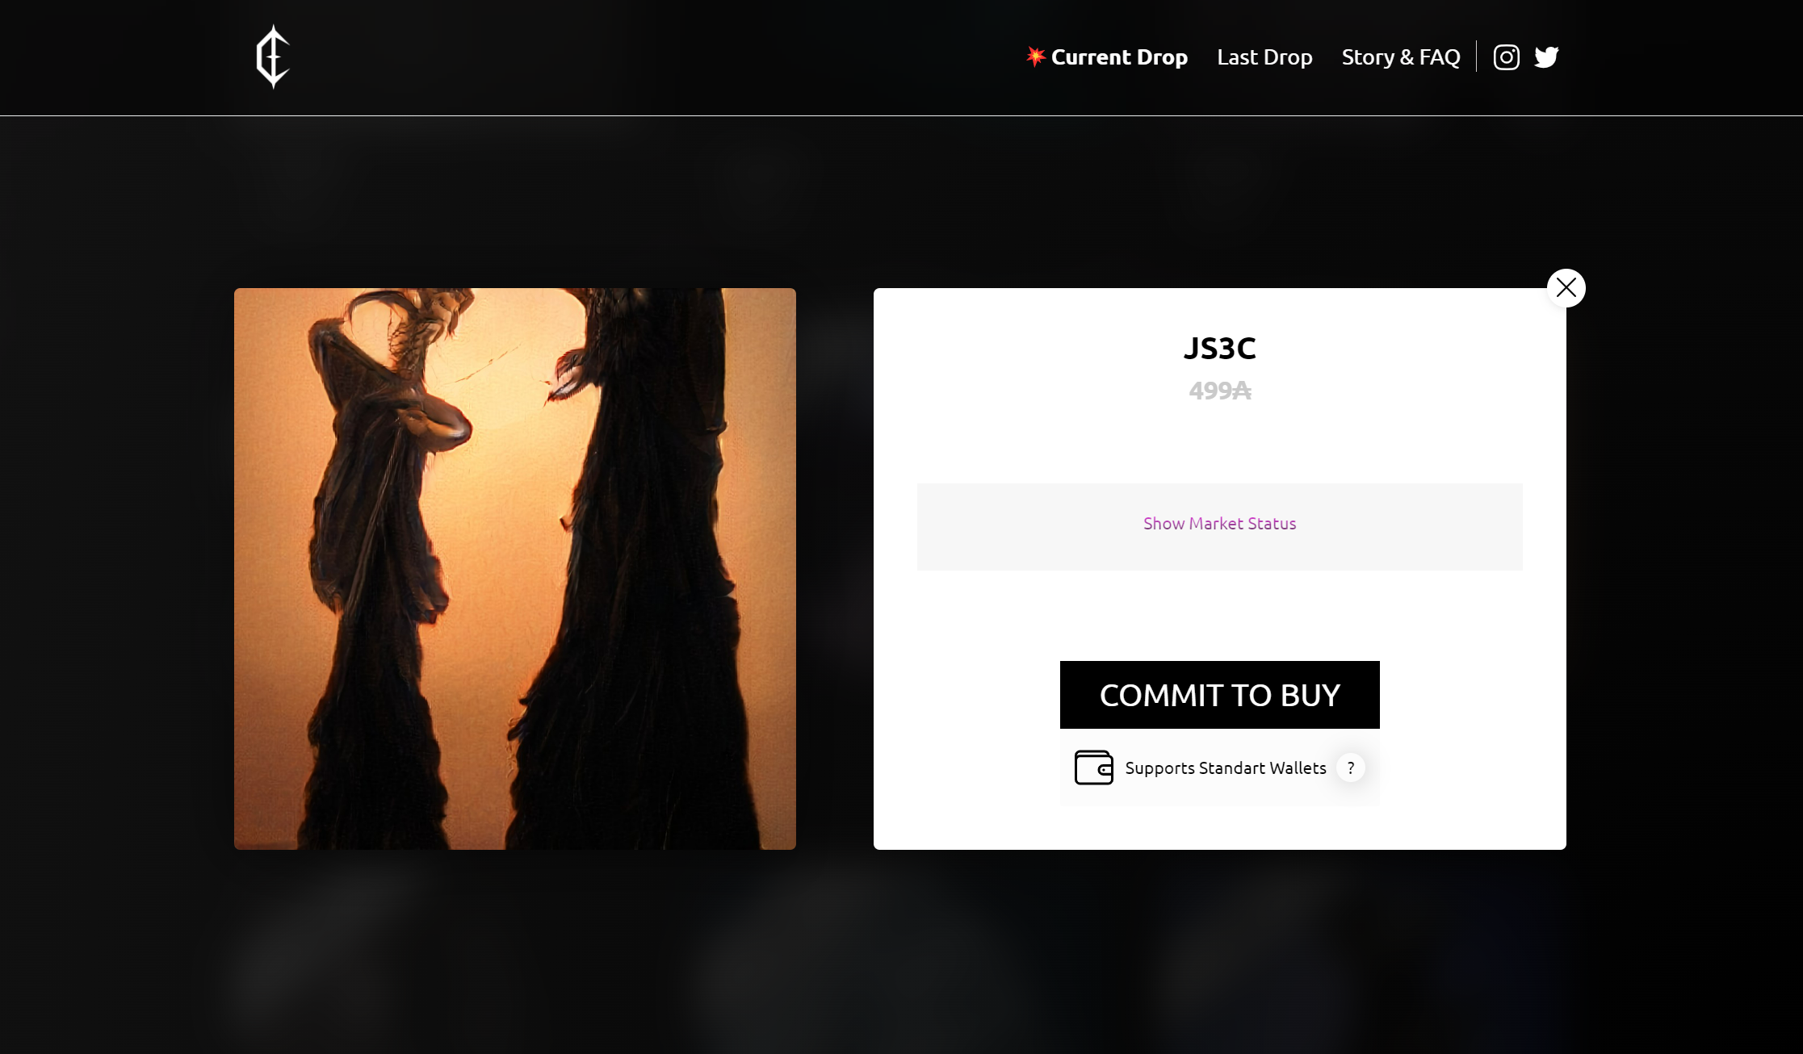Click the red star beside Current Drop

tap(1035, 56)
